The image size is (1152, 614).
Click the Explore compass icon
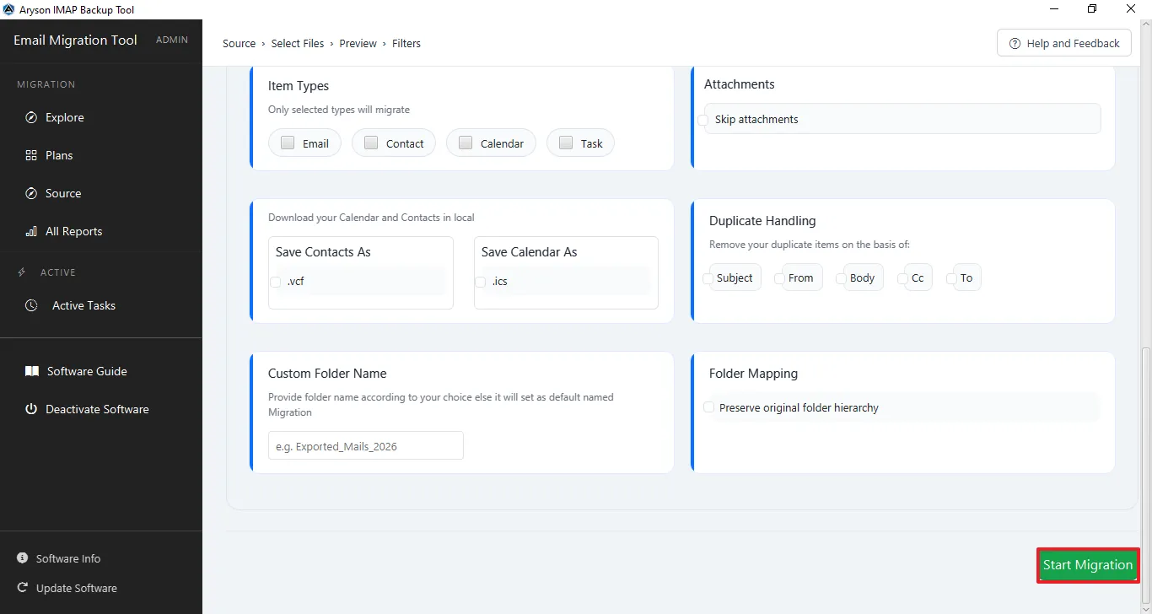coord(31,117)
